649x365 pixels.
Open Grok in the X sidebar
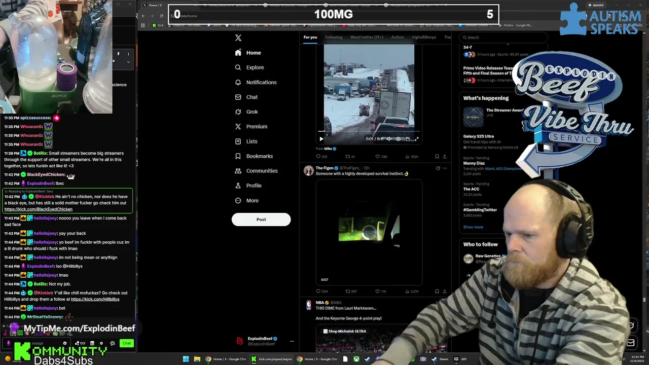[246, 112]
